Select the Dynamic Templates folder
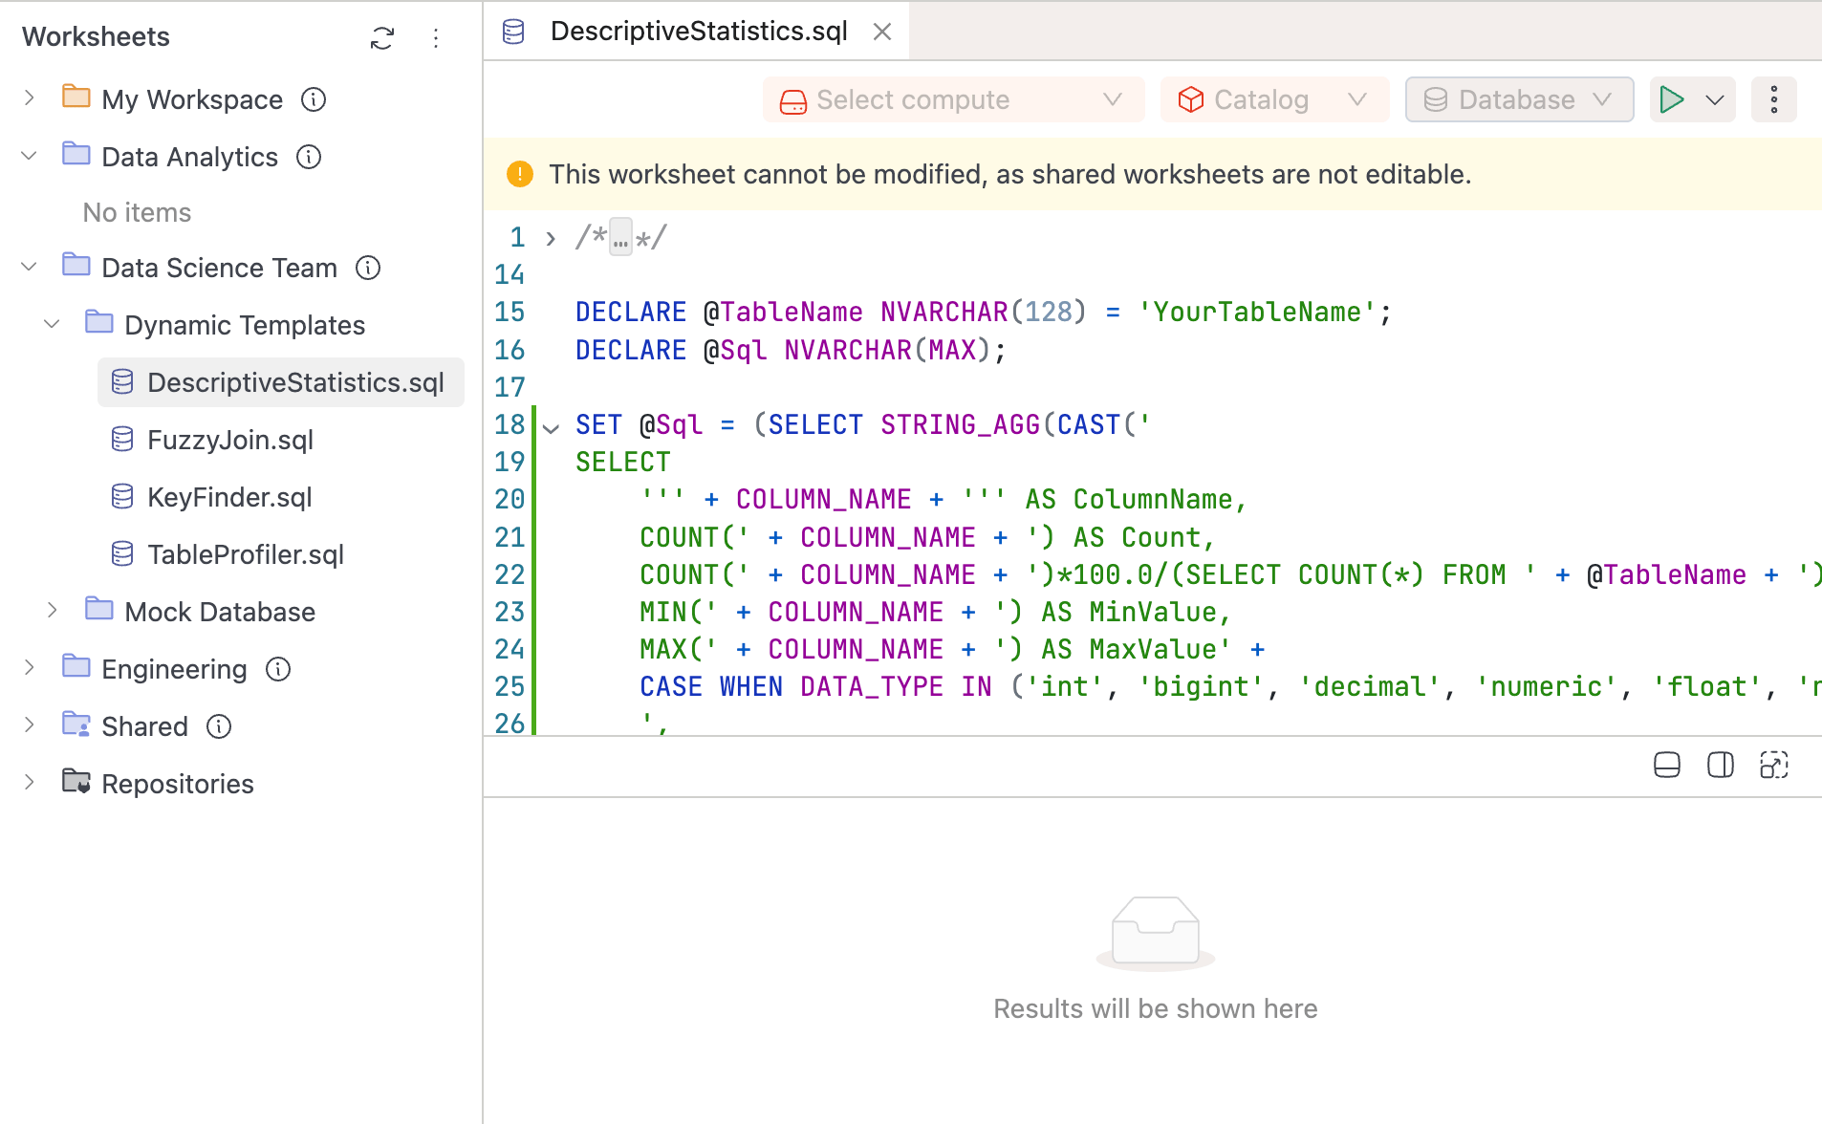Image resolution: width=1822 pixels, height=1124 pixels. point(245,325)
